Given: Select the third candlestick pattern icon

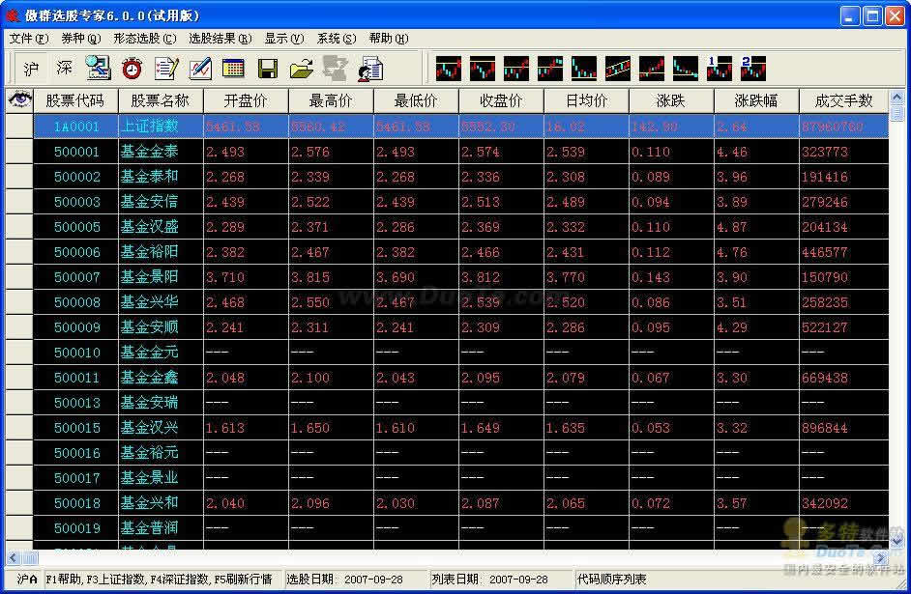Looking at the screenshot, I should (x=516, y=69).
